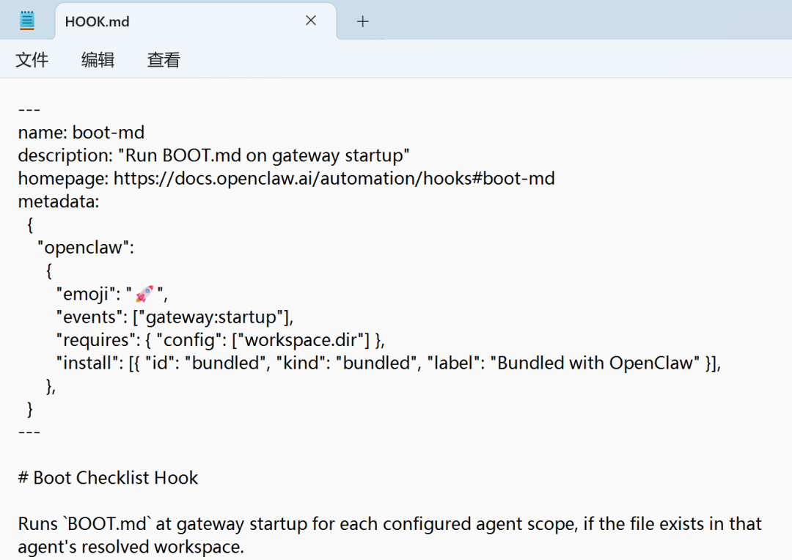Image resolution: width=792 pixels, height=560 pixels.
Task: Click the '# Boot Checklist Hook' heading
Action: pyautogui.click(x=108, y=478)
